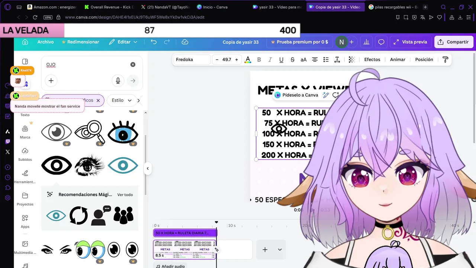Select the copy style paint roller
476x268 pixels.
[x=445, y=60]
